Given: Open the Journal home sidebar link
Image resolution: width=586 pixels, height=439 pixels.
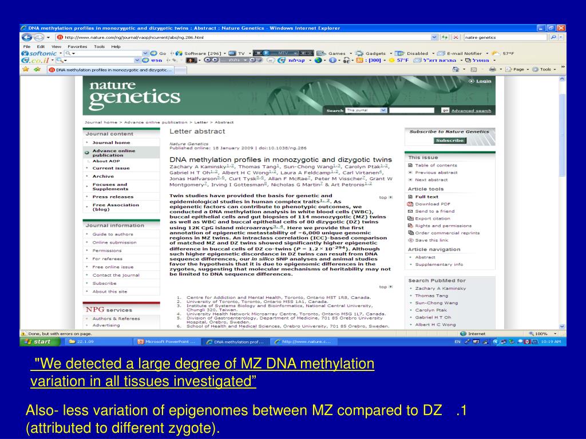Looking at the screenshot, I should click(x=112, y=142).
